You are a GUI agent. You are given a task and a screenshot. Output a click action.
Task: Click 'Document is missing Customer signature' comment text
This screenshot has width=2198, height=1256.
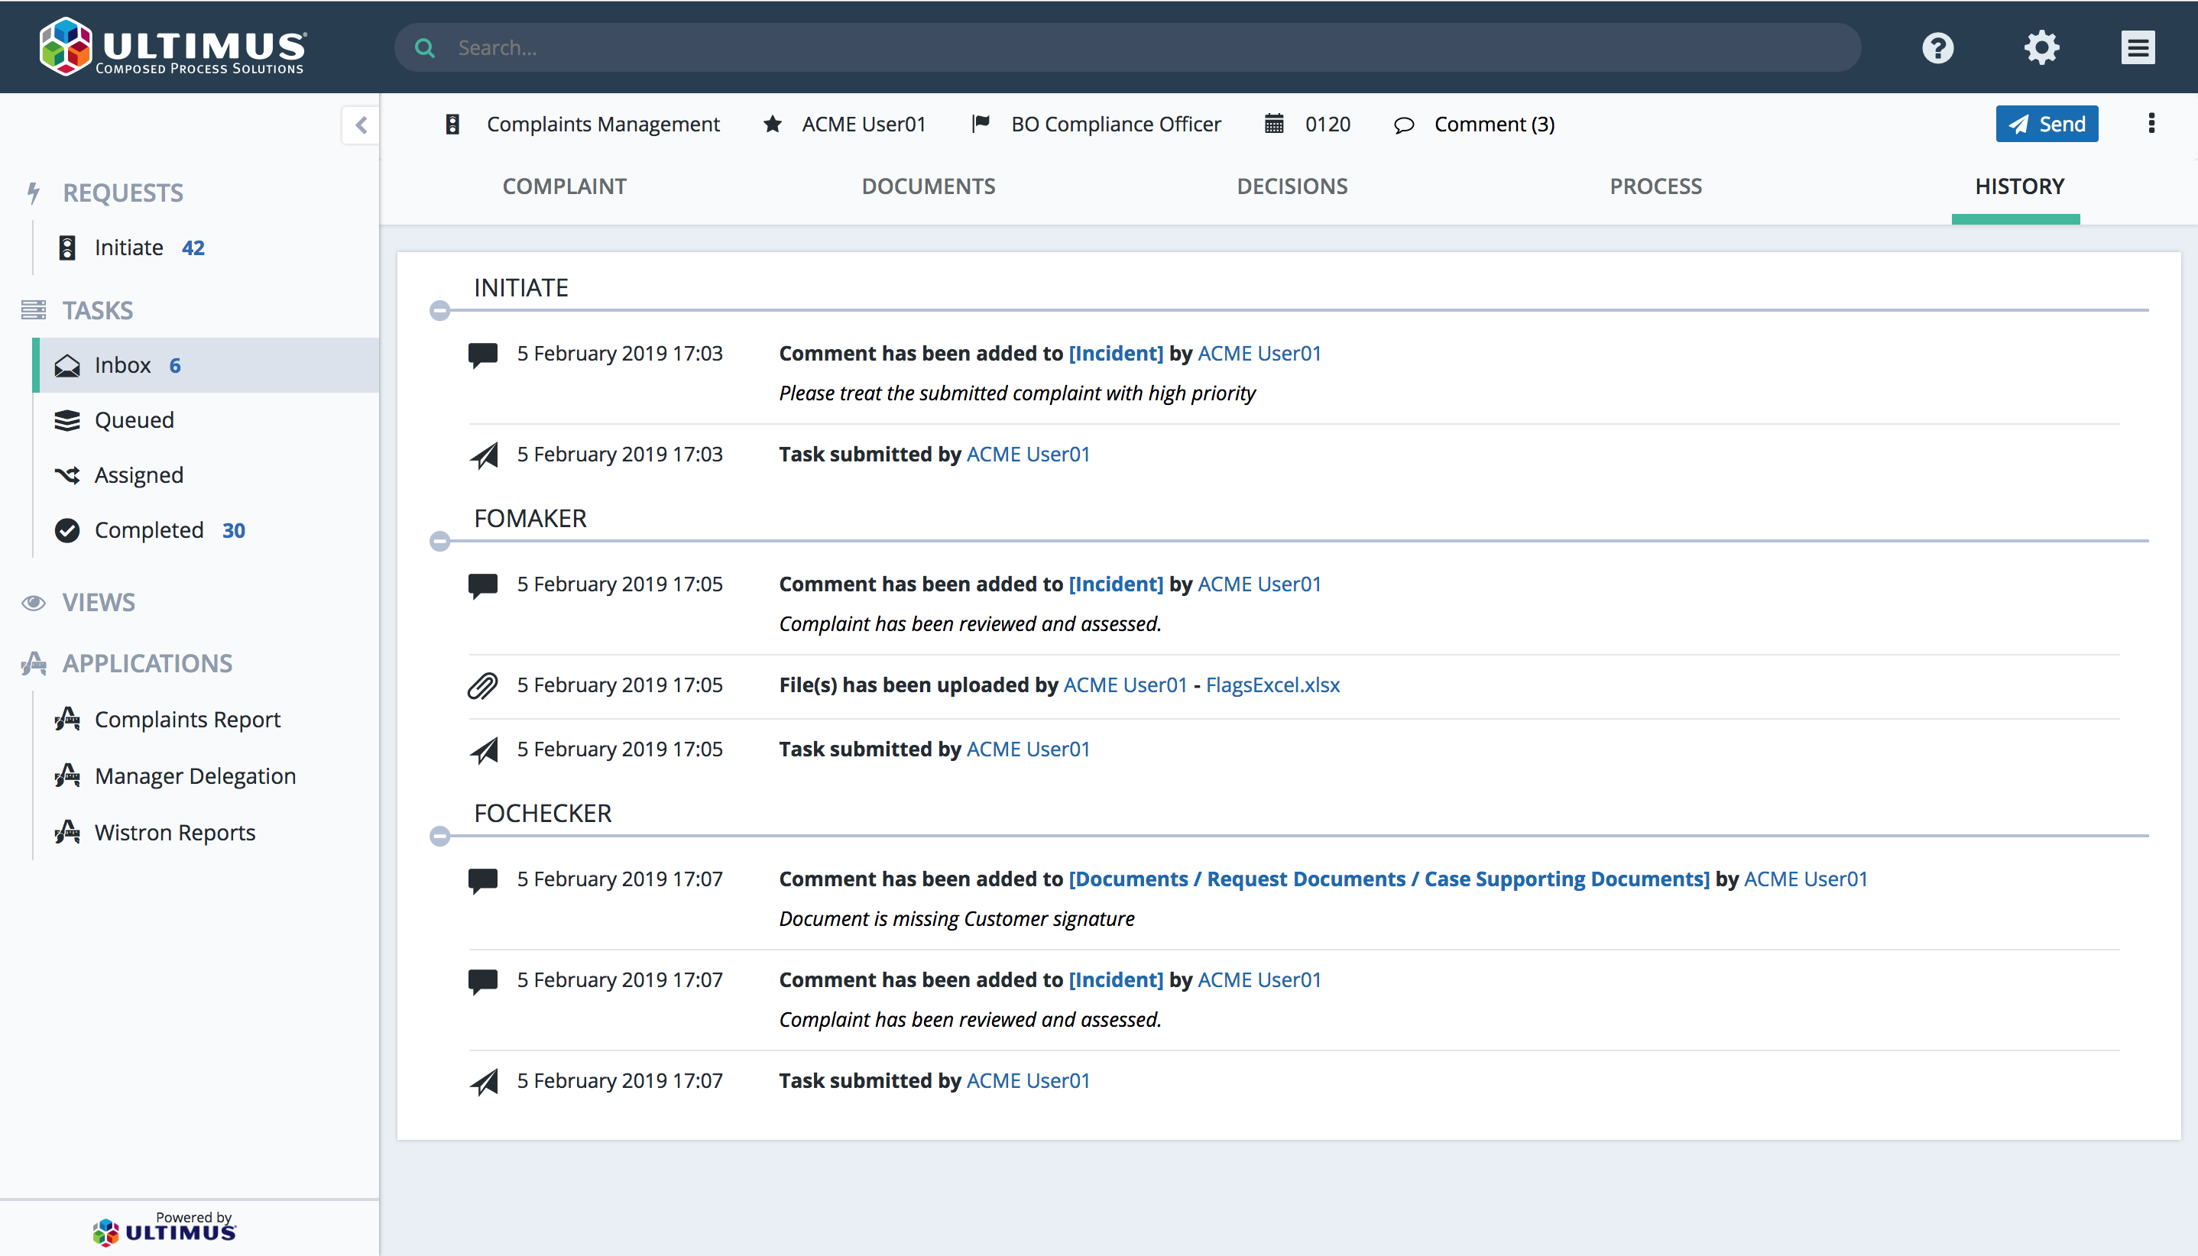tap(956, 919)
